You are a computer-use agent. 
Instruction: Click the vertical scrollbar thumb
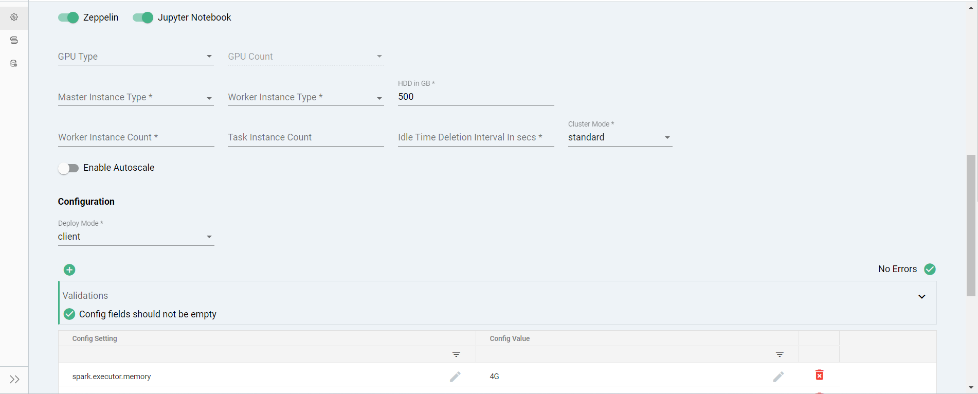971,225
